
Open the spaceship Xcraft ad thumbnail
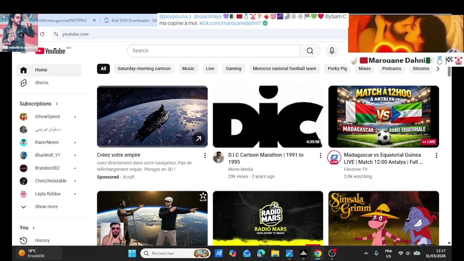(152, 117)
